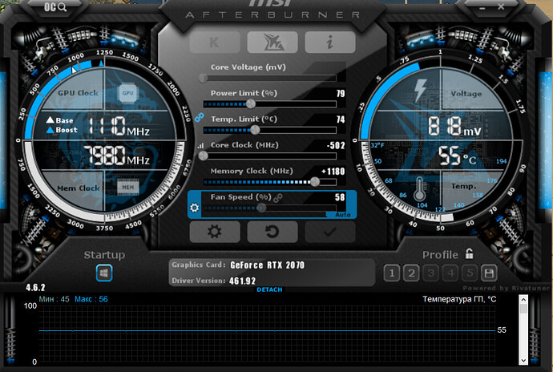Open fan settings gear beside Fan Speed
Viewport: 553px width, 372px height.
click(x=194, y=208)
